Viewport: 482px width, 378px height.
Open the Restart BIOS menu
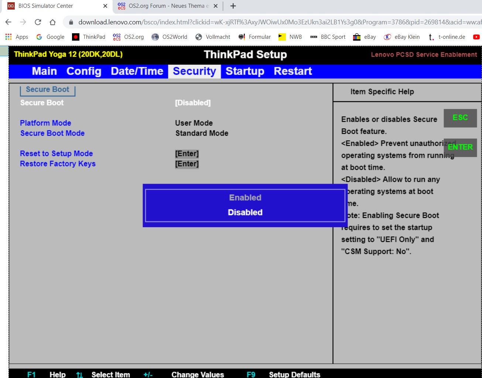(x=293, y=71)
